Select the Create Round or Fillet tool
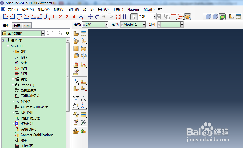The width and height of the screenshot is (243, 148). tap(76, 56)
